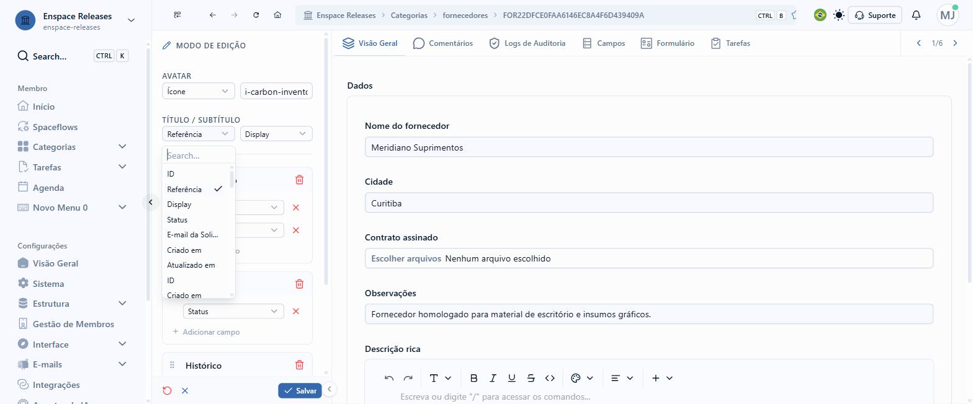Expand Novo Menu 0 in sidebar
This screenshot has height=404, width=973.
coord(73,208)
